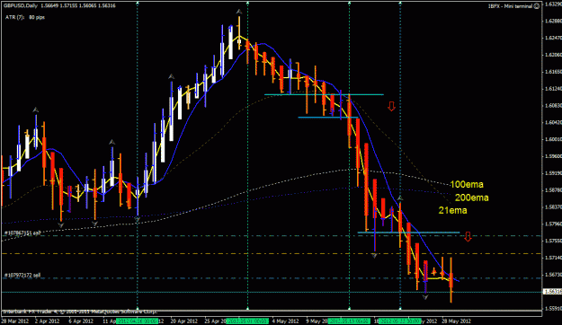Viewport: 562px width, 325px height.
Task: Select the 21ema text label
Action: pos(452,210)
